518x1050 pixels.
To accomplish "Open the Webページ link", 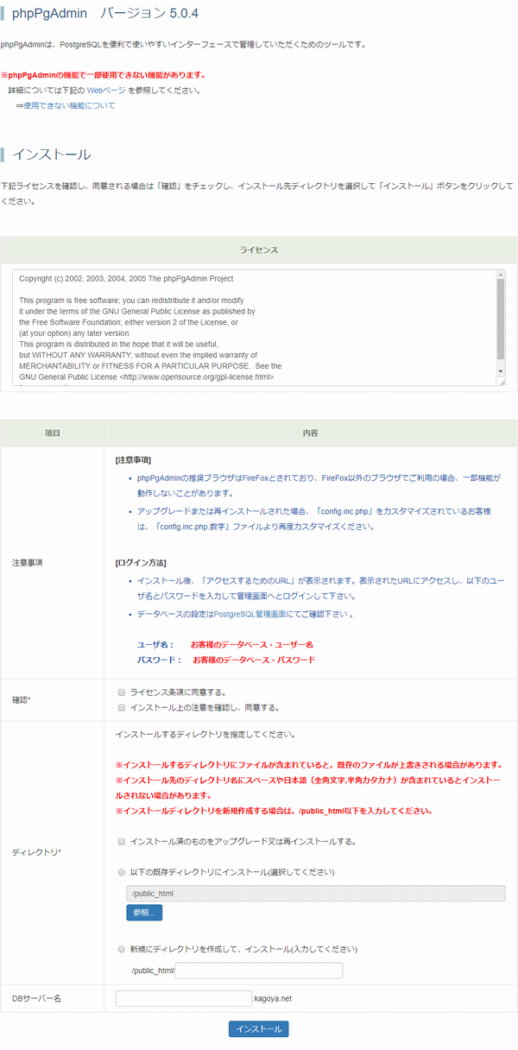I will [x=106, y=90].
